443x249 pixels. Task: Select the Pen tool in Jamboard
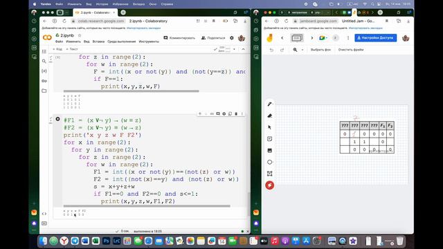(x=269, y=104)
